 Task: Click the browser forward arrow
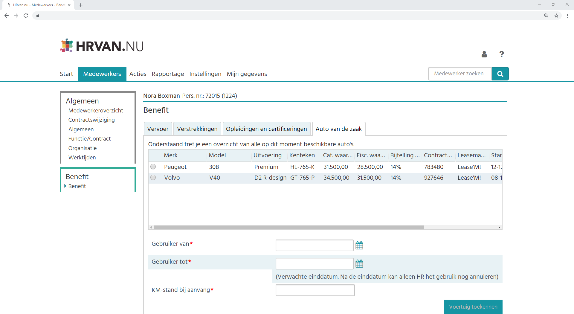point(16,16)
